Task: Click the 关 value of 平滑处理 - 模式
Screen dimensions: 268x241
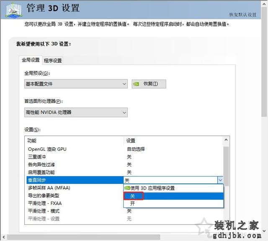Action: [129, 211]
